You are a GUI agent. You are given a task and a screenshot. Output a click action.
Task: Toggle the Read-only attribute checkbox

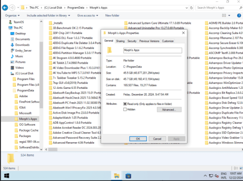[125, 104]
